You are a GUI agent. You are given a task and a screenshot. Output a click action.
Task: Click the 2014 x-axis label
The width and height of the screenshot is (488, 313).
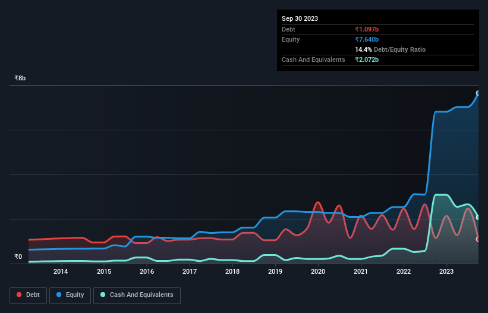coord(61,271)
